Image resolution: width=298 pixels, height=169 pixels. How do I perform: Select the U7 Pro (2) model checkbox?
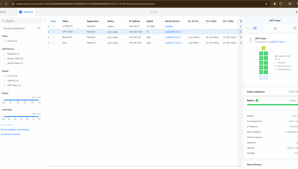[5, 76]
